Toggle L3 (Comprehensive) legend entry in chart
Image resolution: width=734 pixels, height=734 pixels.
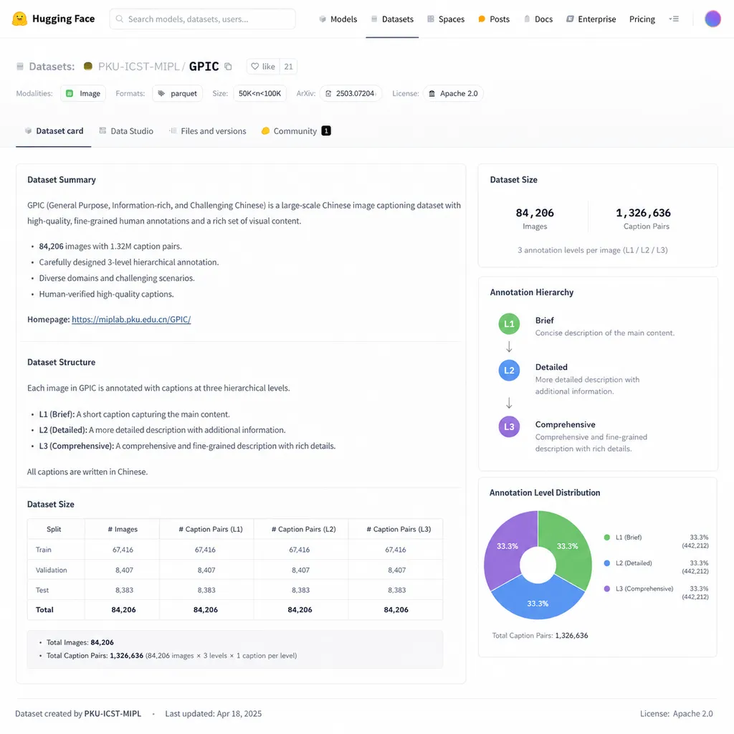pos(639,588)
